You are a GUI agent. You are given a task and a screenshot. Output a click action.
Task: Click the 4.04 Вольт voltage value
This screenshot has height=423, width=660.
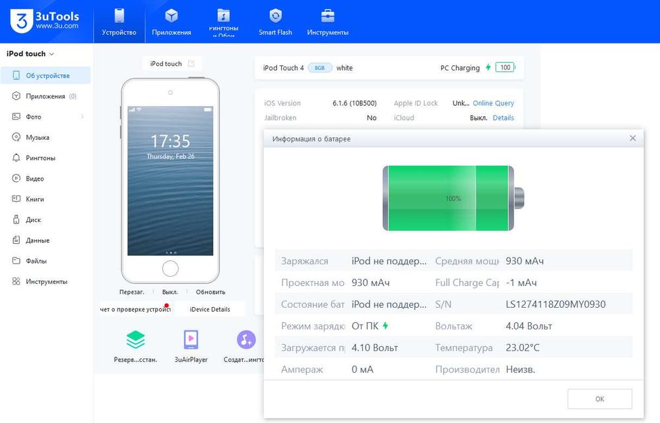point(529,326)
